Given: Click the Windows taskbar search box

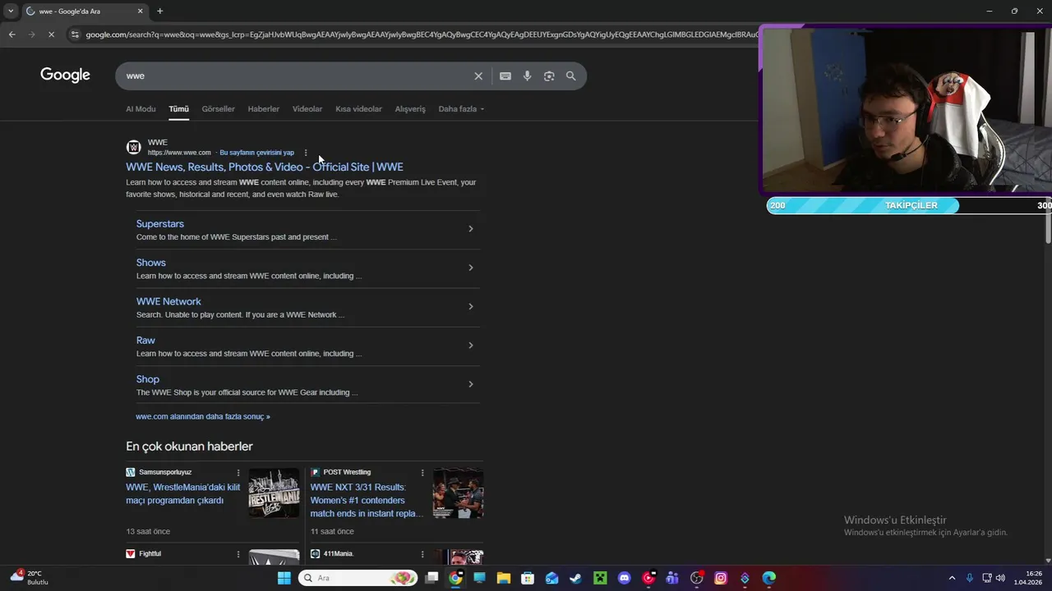Looking at the screenshot, I should (x=356, y=578).
